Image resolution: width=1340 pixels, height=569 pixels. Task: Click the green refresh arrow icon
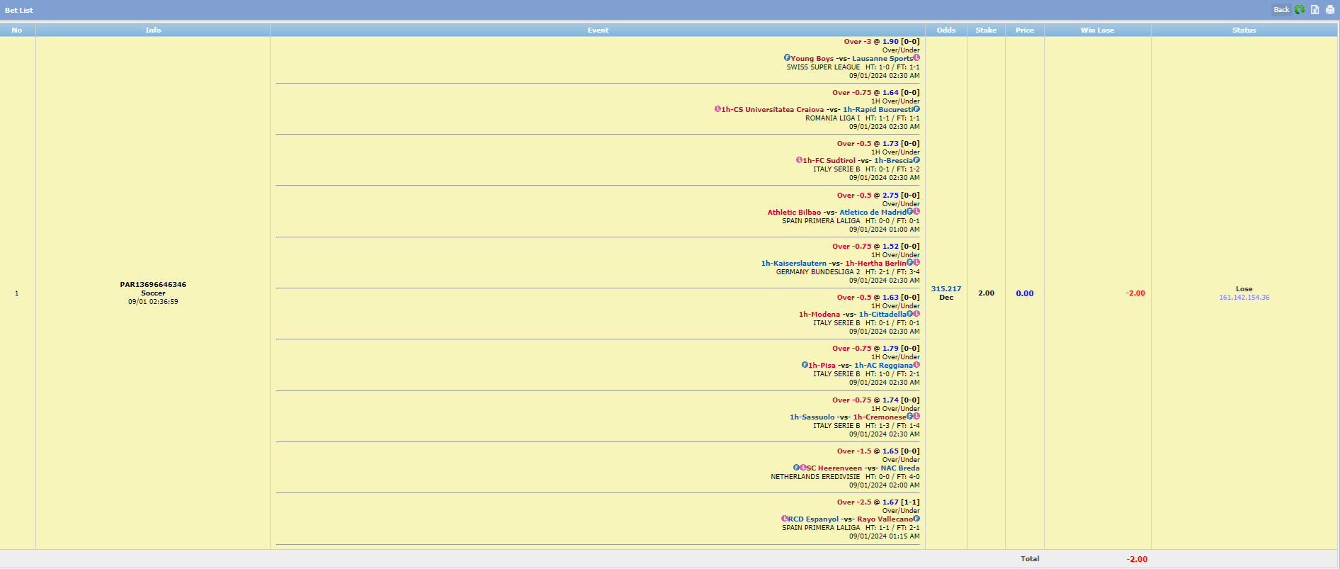coord(1300,10)
